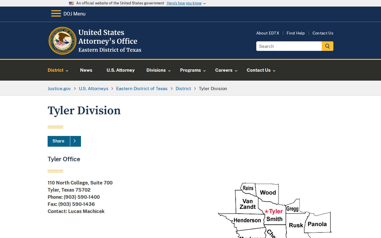This screenshot has width=381, height=238.
Task: Click the 'Tyler, Texas 75702' text line
Action: pos(69,190)
